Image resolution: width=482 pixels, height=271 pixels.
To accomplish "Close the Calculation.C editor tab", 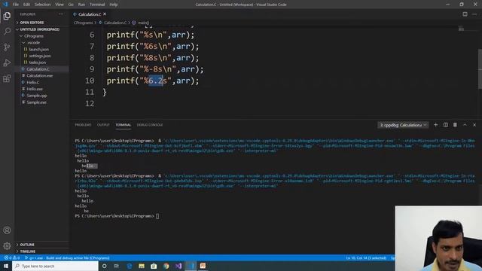I will pyautogui.click(x=105, y=14).
